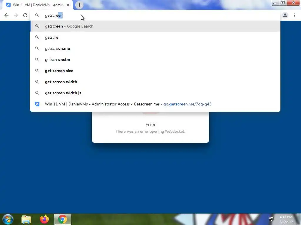Choose 'getscreen - Google Search' suggestion
This screenshot has height=225, width=301.
155,26
